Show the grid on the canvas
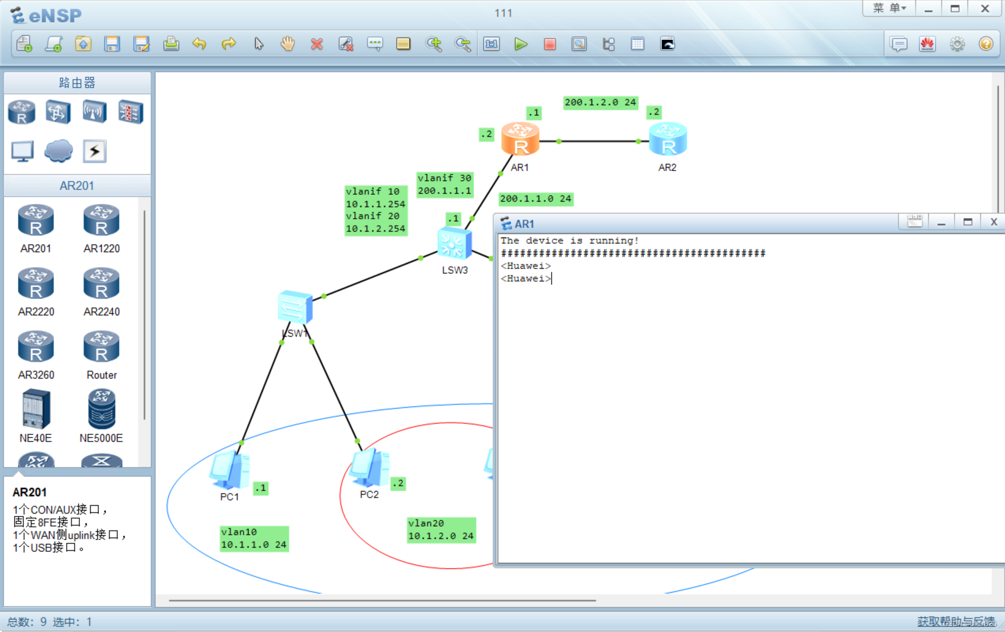Image resolution: width=1005 pixels, height=632 pixels. [x=638, y=44]
